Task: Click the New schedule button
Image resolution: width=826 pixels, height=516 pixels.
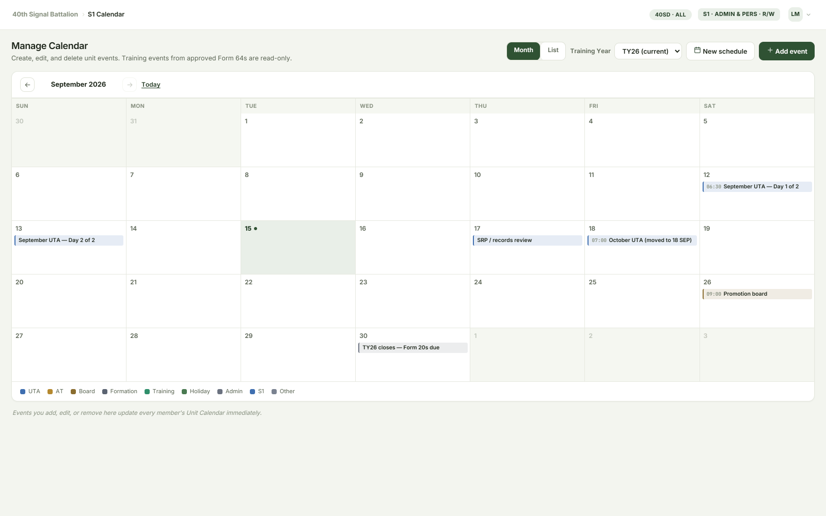Action: [x=720, y=51]
